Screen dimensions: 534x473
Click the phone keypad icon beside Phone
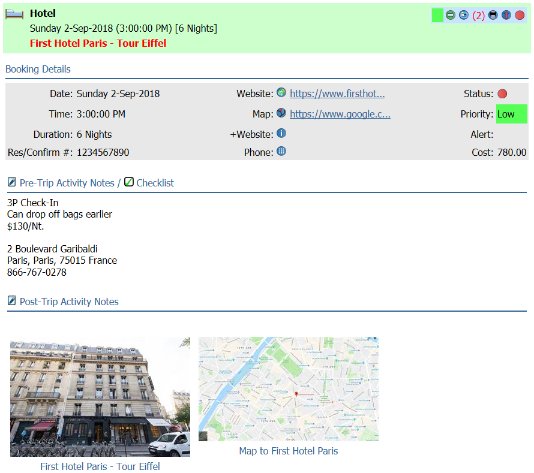(281, 151)
